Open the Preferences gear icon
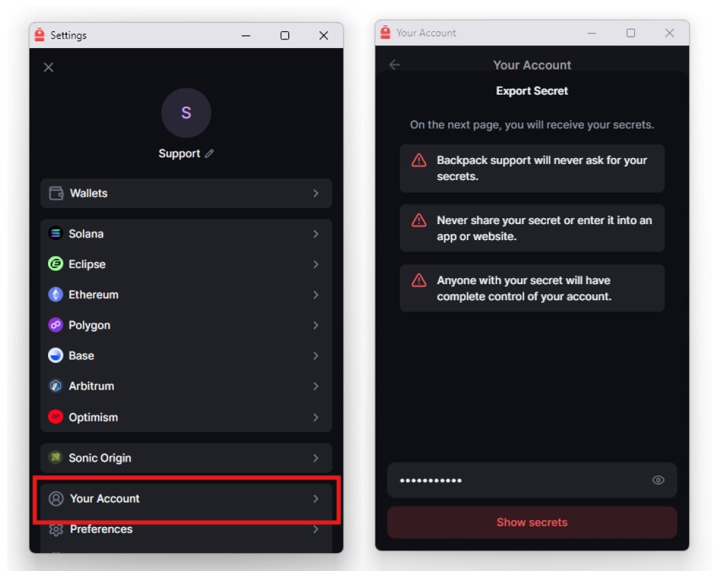Screen dimensions: 721x571 57,529
